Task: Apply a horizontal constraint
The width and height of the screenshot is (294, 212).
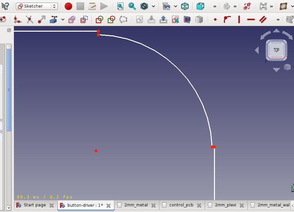Action: 250,20
